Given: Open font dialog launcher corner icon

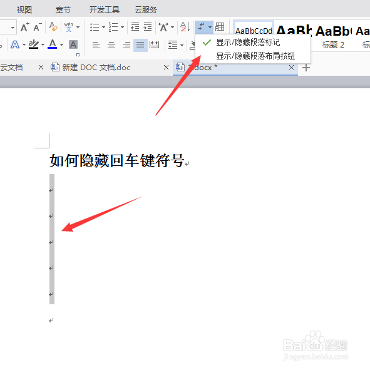Looking at the screenshot, I should pos(78,55).
